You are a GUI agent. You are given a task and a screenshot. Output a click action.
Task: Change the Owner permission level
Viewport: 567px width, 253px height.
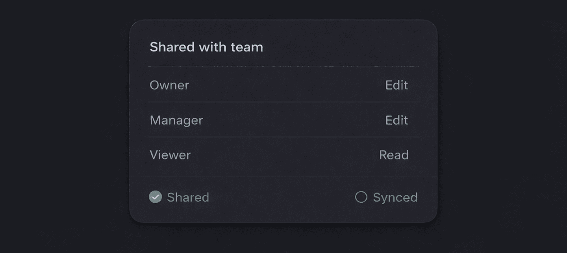(x=397, y=85)
